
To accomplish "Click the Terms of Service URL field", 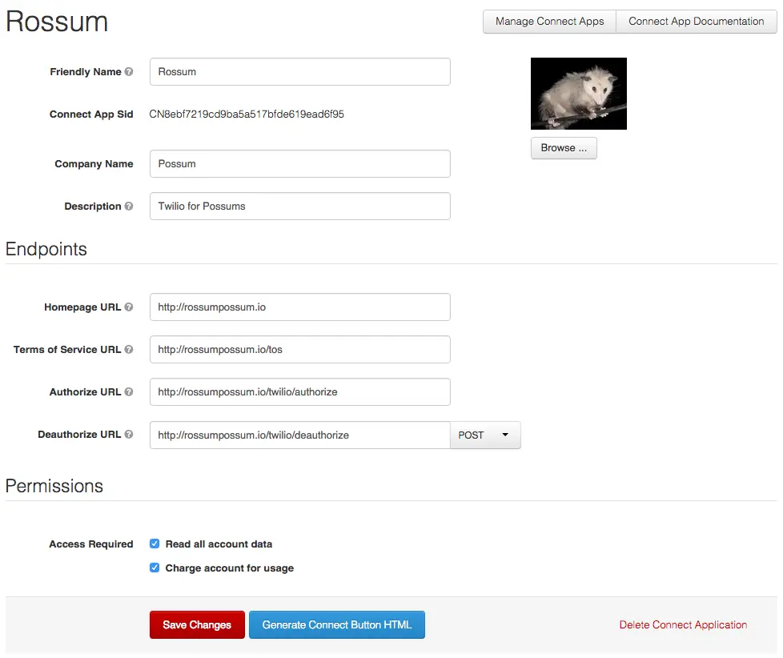I will [300, 350].
